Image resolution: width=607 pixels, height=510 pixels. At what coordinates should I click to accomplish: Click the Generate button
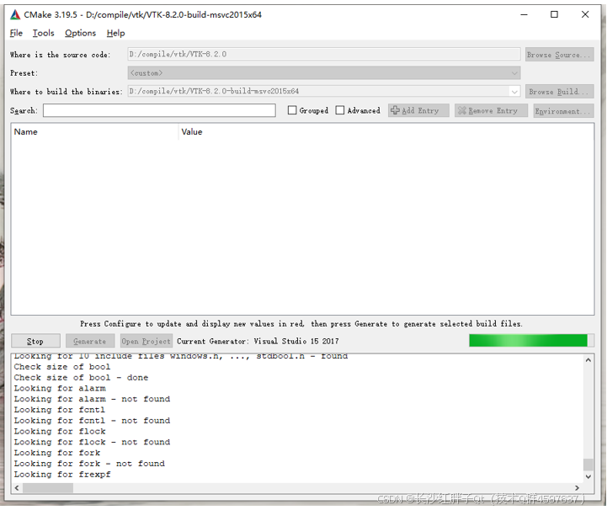[x=90, y=341]
